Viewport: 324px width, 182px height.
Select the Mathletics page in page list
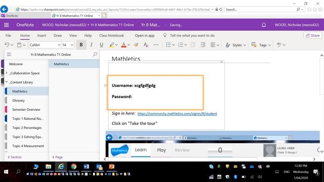(74, 64)
